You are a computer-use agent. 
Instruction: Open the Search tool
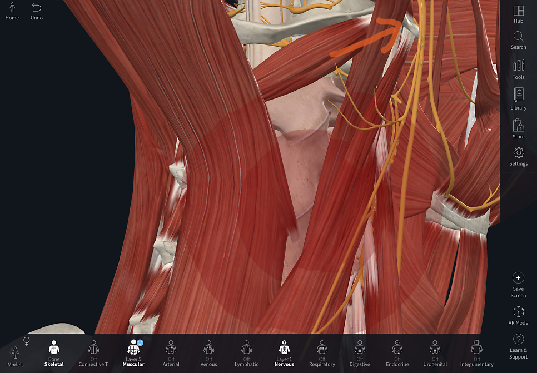(518, 41)
